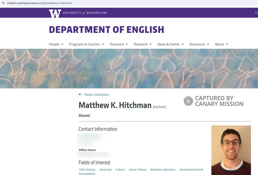The width and height of the screenshot is (258, 175).
Task: Click the American interest tag
Action: tap(105, 170)
